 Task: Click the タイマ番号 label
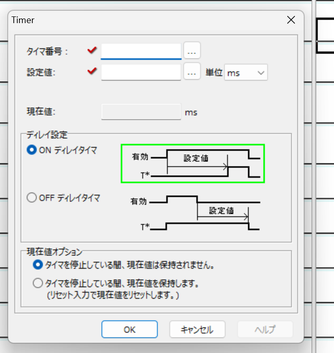pyautogui.click(x=47, y=51)
